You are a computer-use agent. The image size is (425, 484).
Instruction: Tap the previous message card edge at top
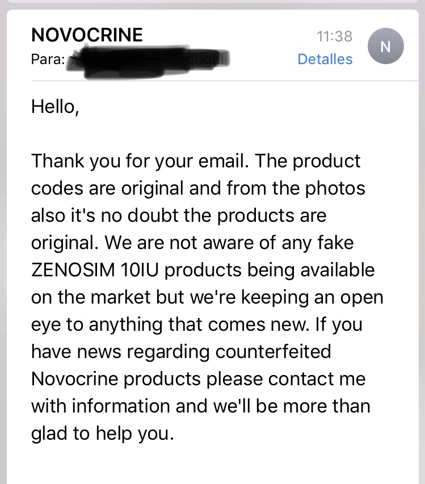click(212, 1)
